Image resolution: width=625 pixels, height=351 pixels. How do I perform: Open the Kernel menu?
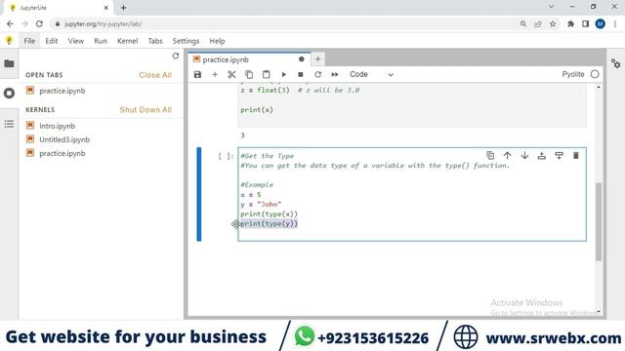pos(128,41)
